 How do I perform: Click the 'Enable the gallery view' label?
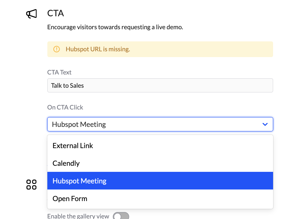(x=78, y=216)
